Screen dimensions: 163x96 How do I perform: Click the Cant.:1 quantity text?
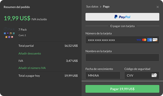(22, 35)
